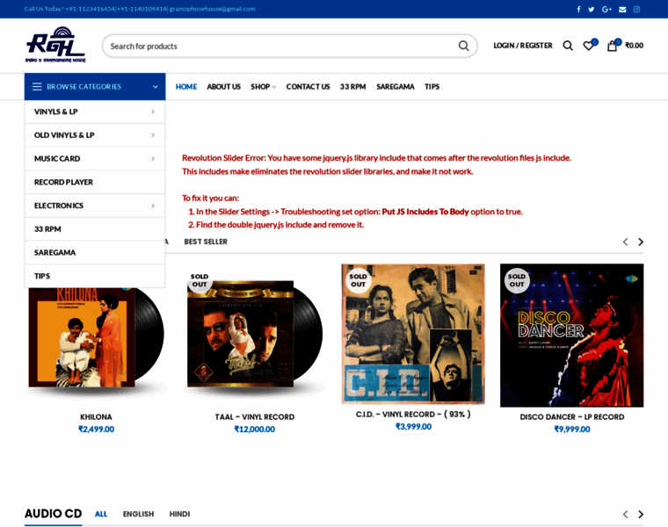Click the email envelope icon in top bar
The image size is (668, 527).
coord(622,9)
